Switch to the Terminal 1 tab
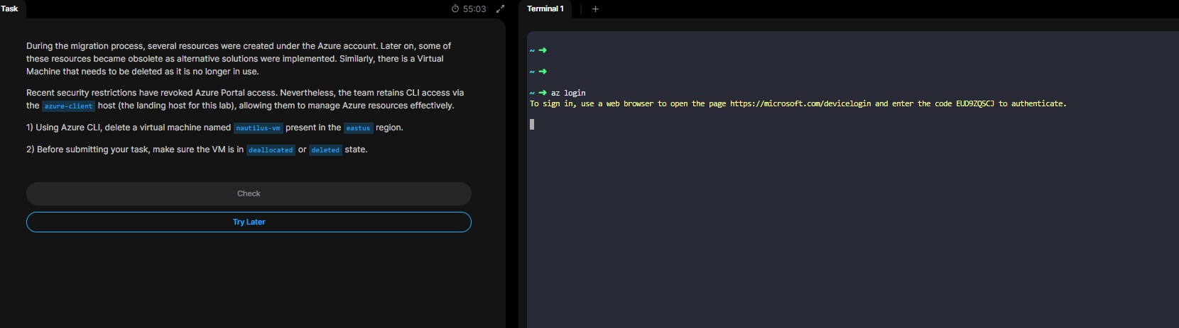Screen dimensions: 1179x328 [x=545, y=9]
